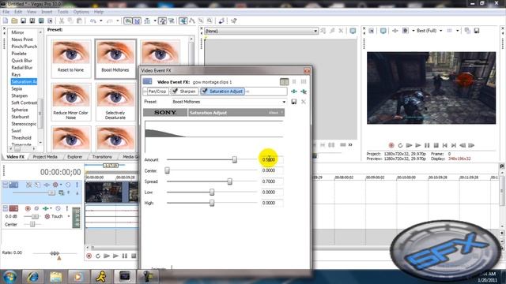This screenshot has height=284, width=506.
Task: Click the Delete Preset X icon
Action: [304, 102]
